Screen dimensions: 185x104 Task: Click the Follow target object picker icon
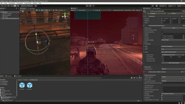pos(183,36)
